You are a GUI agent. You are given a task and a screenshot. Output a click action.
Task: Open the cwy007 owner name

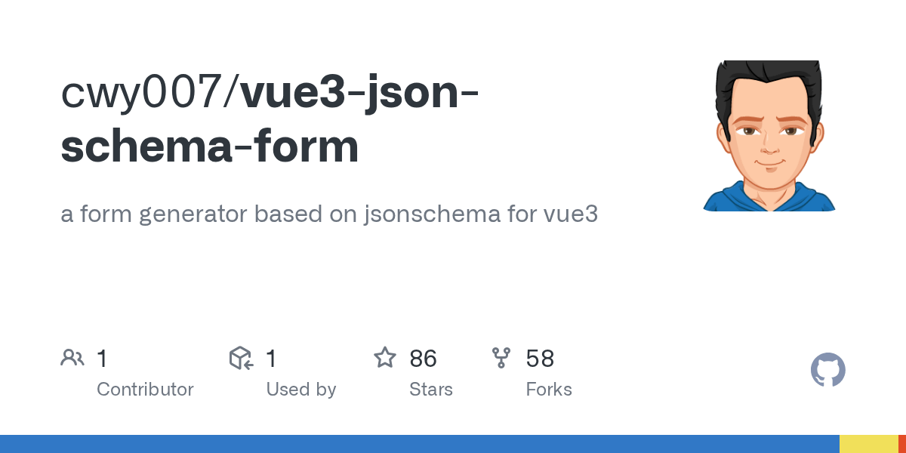pyautogui.click(x=148, y=94)
